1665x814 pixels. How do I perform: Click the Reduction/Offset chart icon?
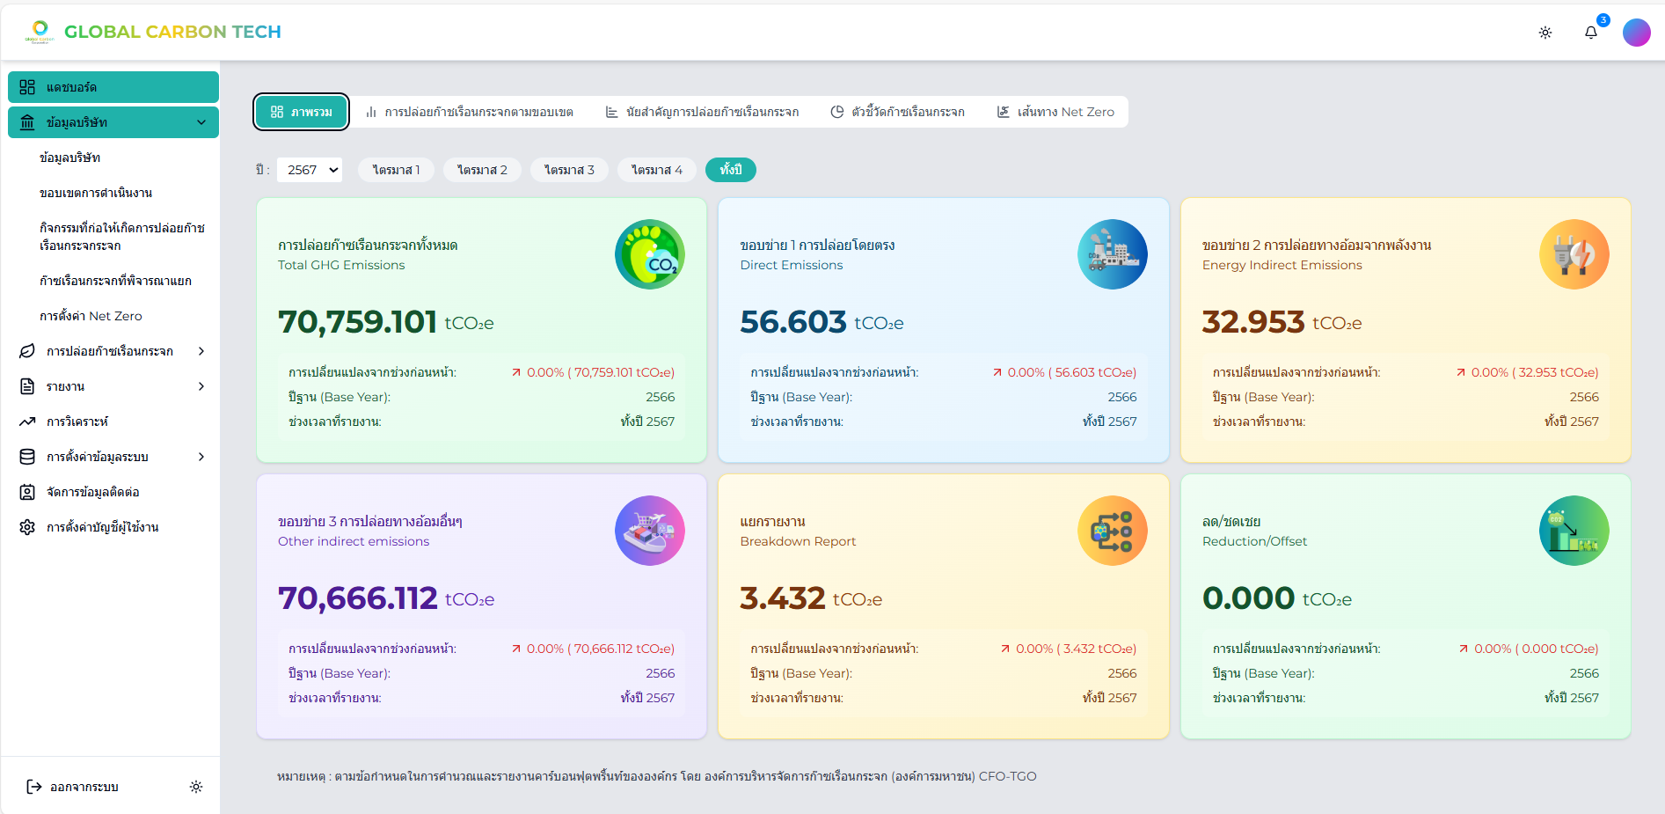[x=1574, y=531]
